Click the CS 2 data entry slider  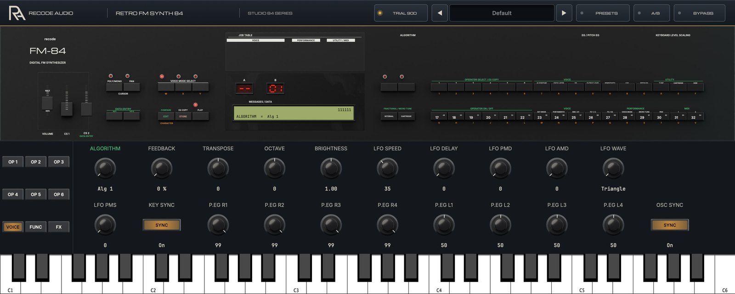86,109
